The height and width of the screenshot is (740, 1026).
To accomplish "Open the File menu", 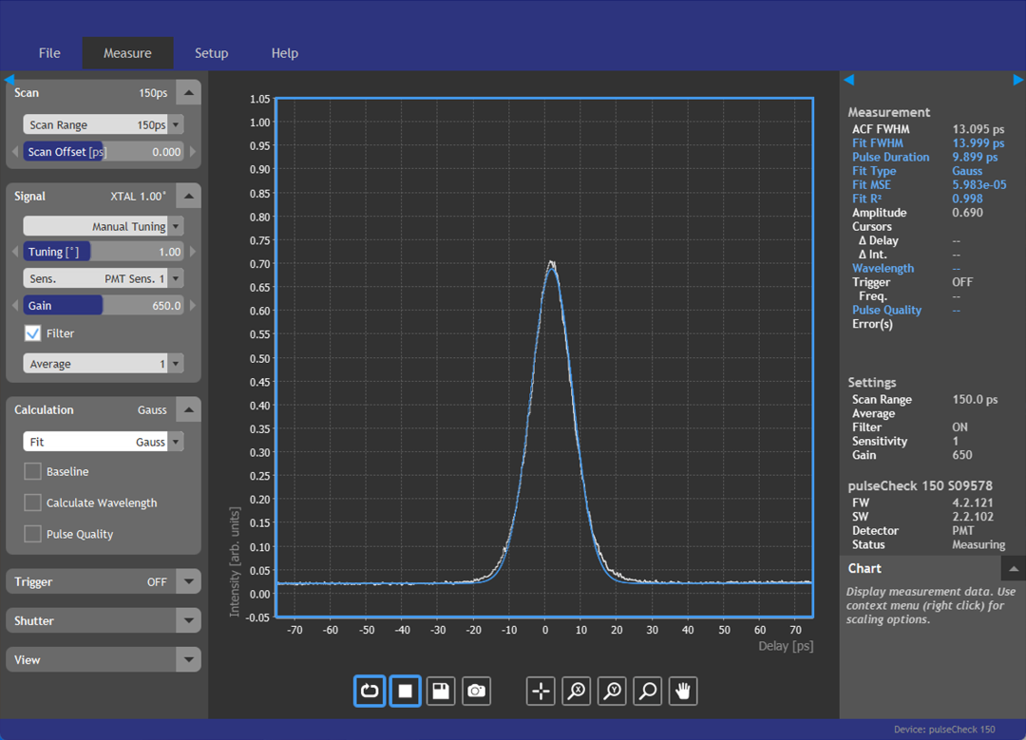I will [49, 53].
